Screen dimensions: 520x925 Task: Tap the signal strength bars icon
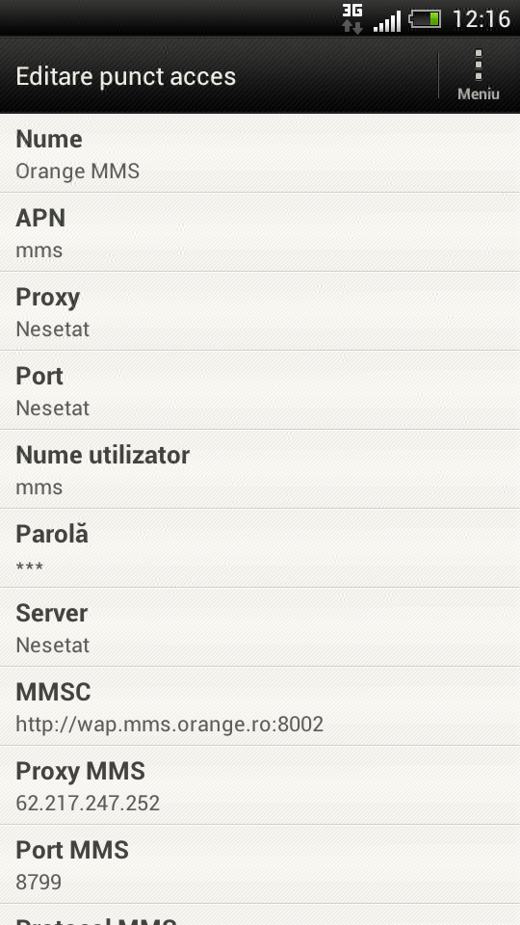387,20
